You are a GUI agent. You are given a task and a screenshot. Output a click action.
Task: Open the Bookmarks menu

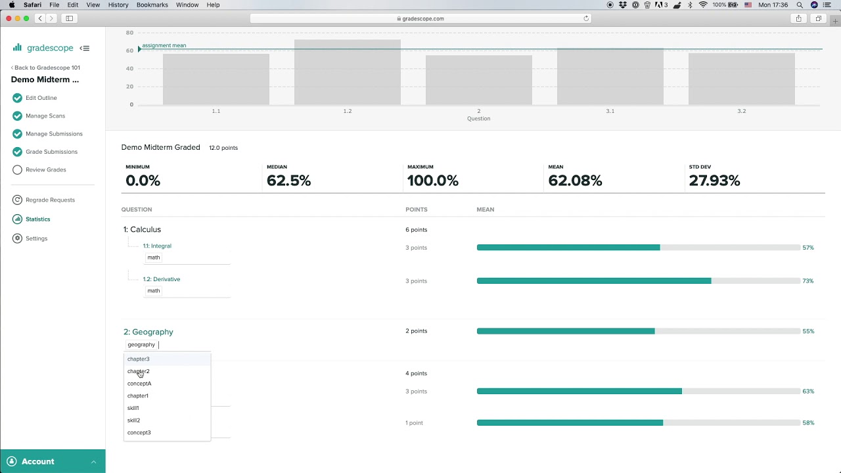152,5
